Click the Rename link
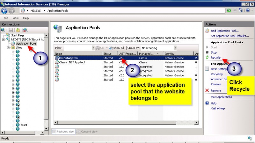 point(216,84)
